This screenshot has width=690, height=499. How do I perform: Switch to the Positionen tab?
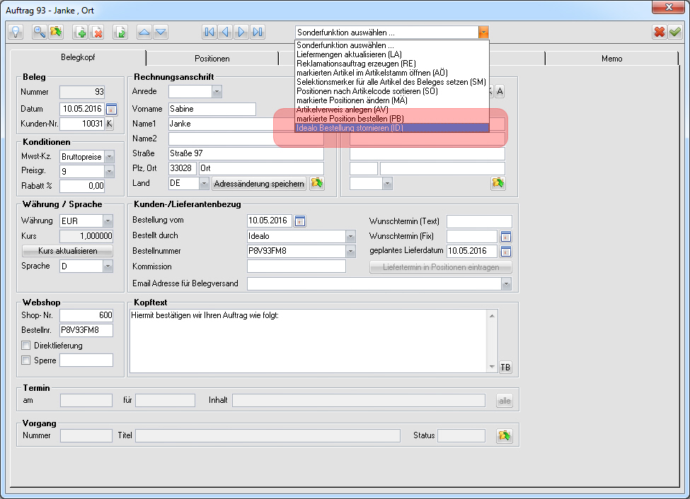tap(212, 59)
